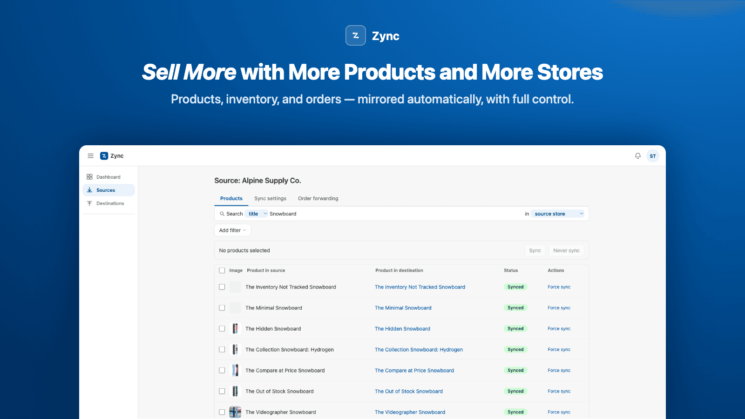Open the hamburger menu icon
Screen dimensions: 745x419
[90, 156]
